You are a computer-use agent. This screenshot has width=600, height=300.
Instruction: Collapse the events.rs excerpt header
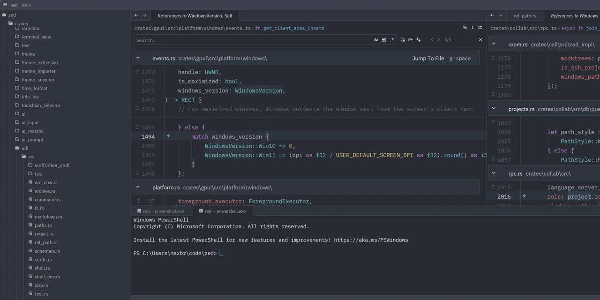(x=138, y=58)
